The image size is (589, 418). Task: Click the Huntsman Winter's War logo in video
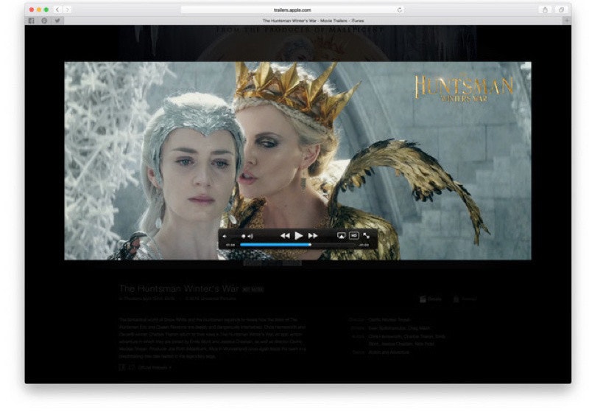[464, 88]
